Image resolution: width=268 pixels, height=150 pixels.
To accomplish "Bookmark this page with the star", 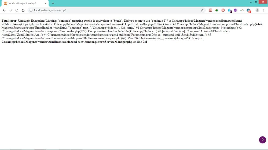I will pyautogui.click(x=202, y=10).
